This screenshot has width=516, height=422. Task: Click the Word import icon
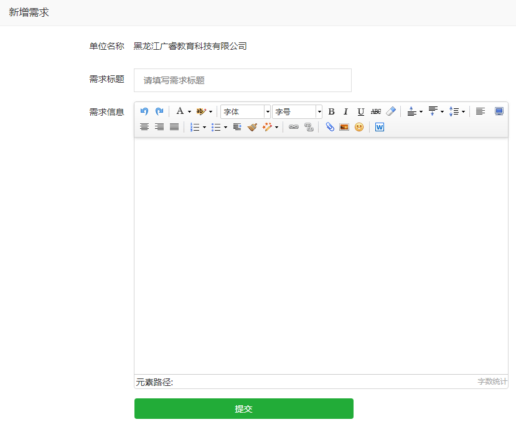(380, 127)
